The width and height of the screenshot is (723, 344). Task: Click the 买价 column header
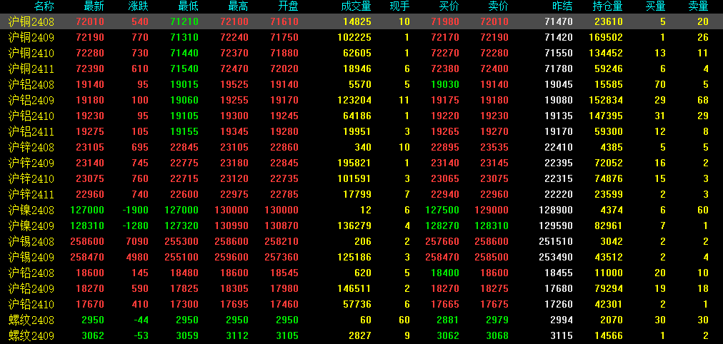pos(449,6)
